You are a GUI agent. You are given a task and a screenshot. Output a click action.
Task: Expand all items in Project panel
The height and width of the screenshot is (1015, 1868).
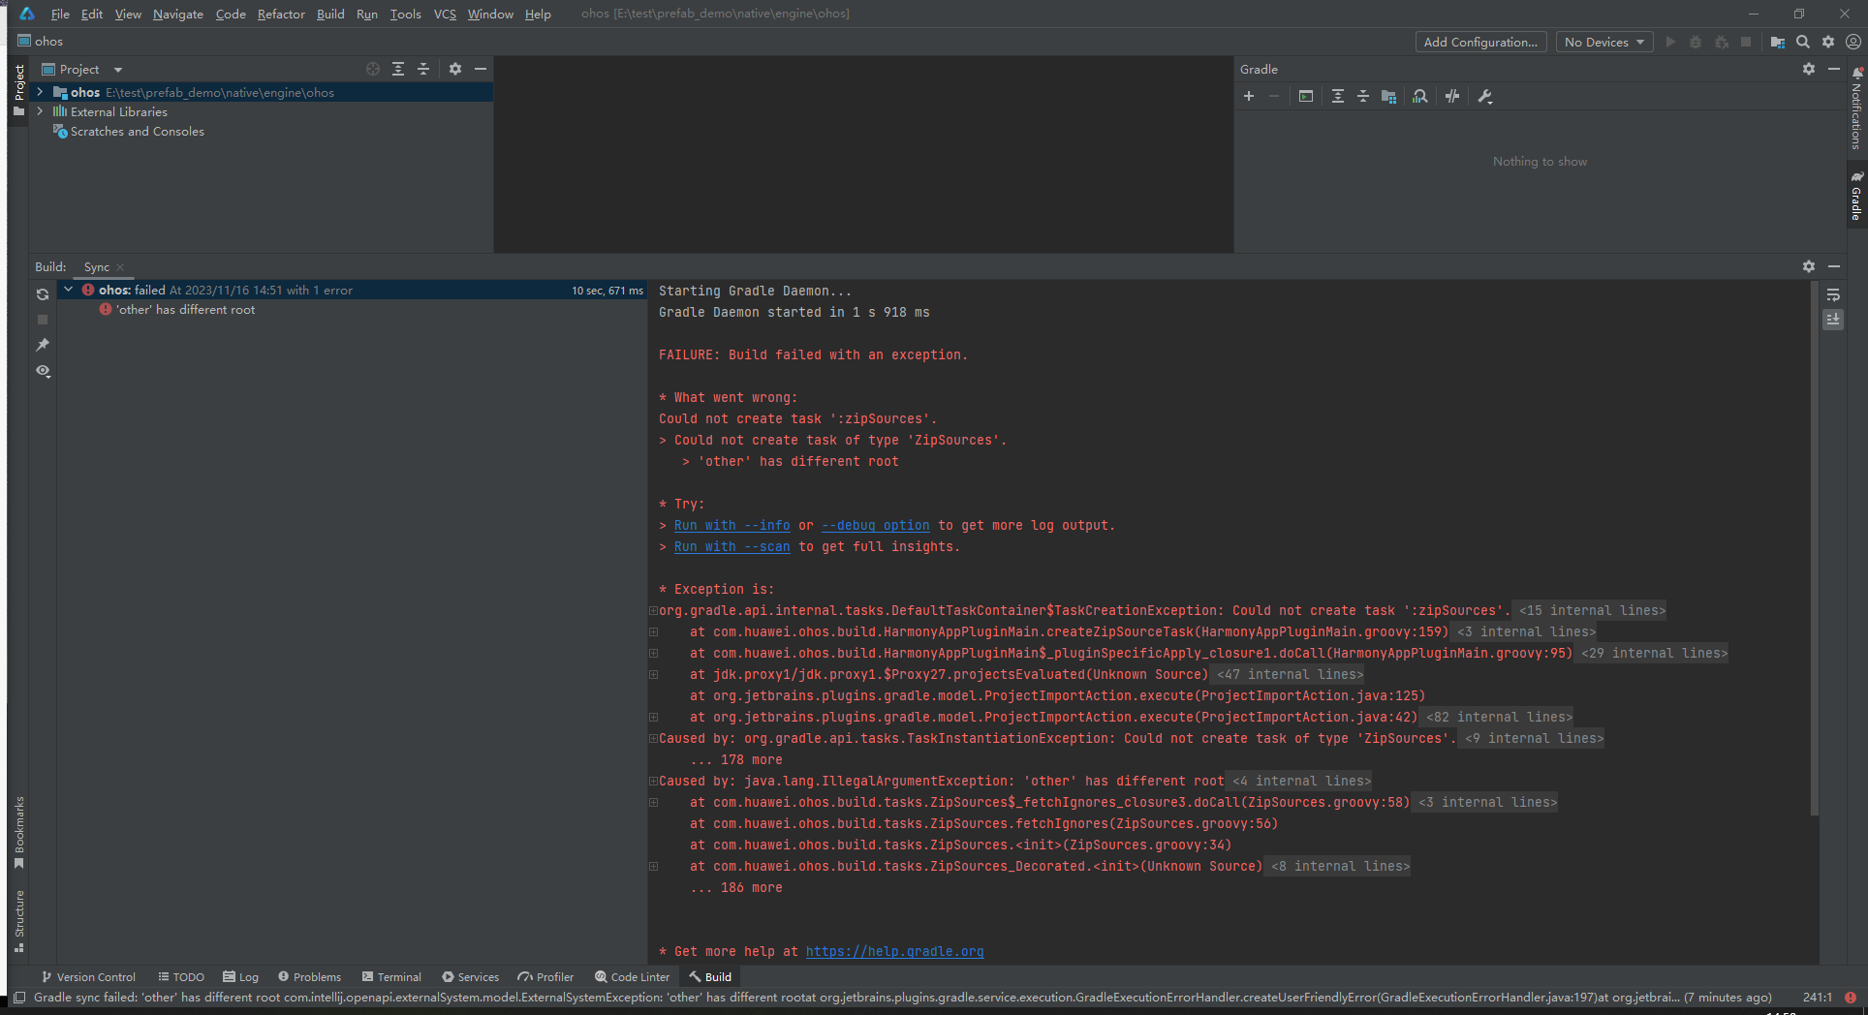398,69
